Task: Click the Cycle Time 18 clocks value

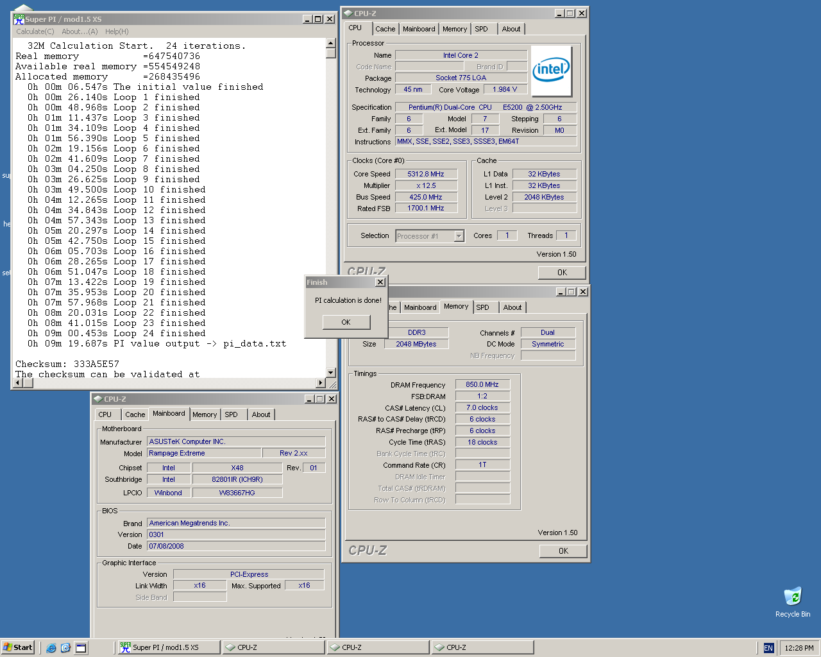Action: click(x=482, y=442)
